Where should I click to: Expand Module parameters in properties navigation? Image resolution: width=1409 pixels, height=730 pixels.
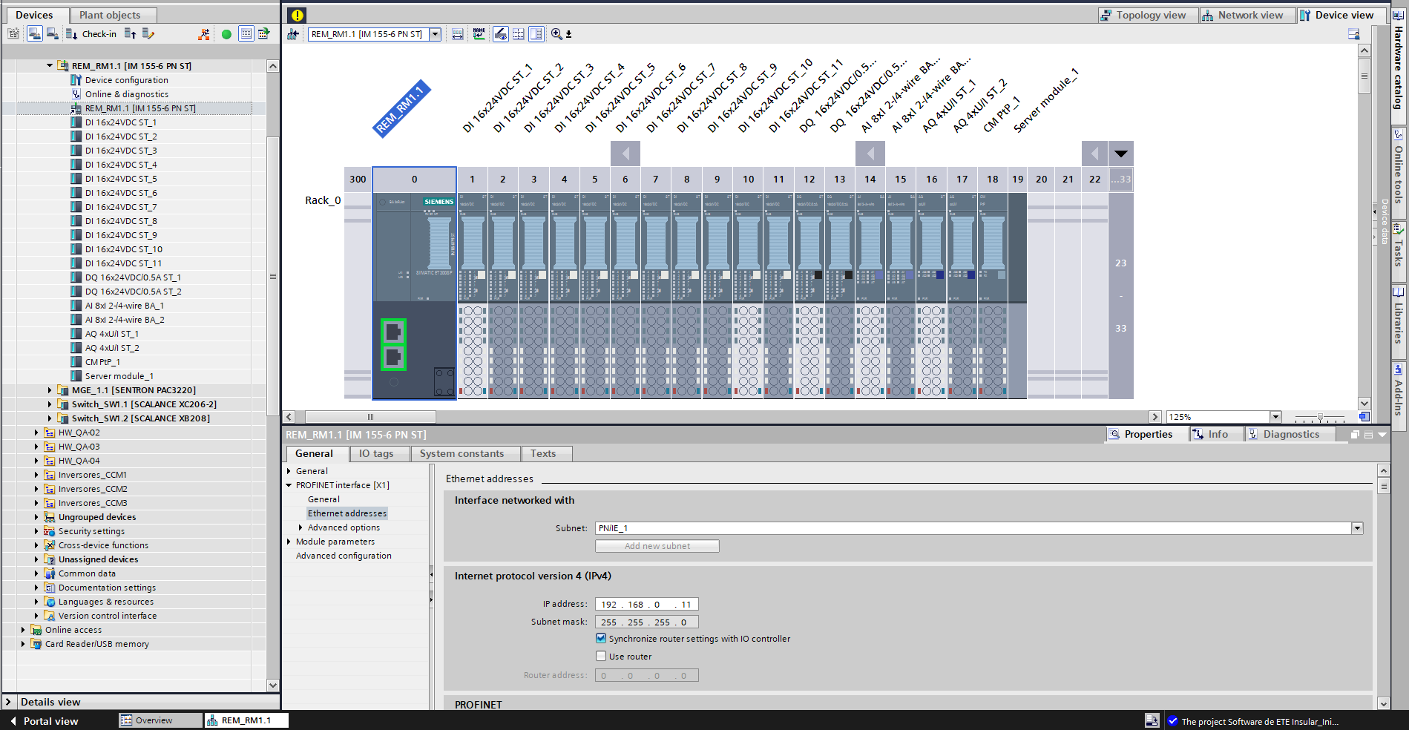coord(289,542)
